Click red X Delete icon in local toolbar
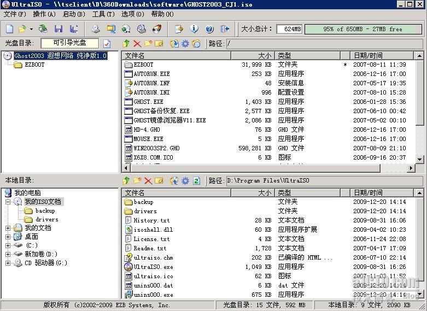The height and width of the screenshot is (311, 427). tap(148, 180)
